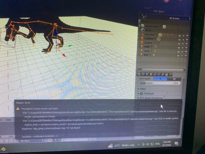Click the HEMI lamp object icon
Screen dimensions: 205x154
point(141,47)
